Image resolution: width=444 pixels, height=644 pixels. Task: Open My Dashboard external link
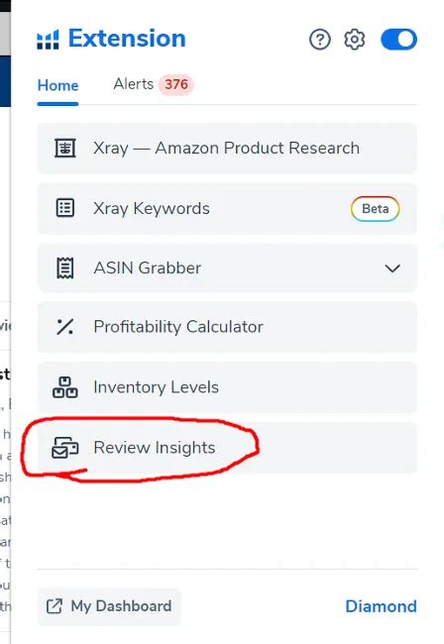click(x=109, y=606)
